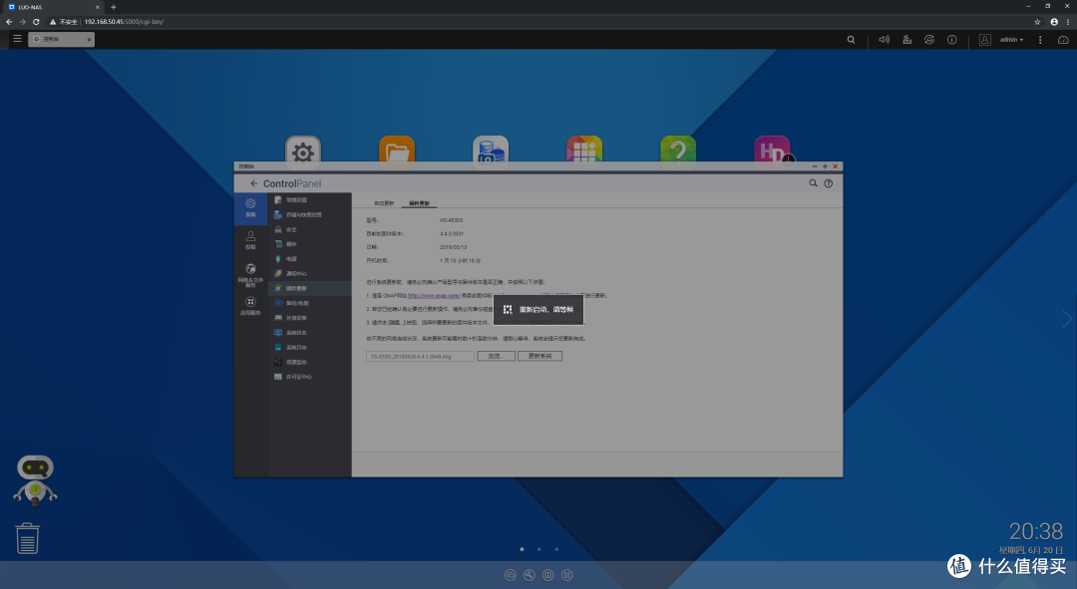Open Control Panel help question mark icon
The width and height of the screenshot is (1077, 589).
[829, 183]
